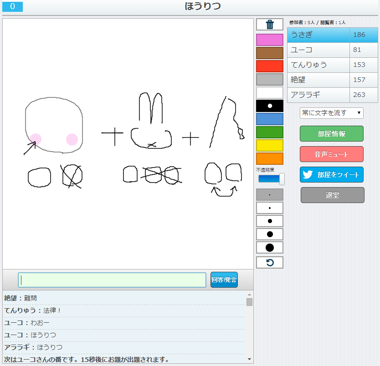380x366 pixels.
Task: Pick the yellow color swatch
Action: [269, 146]
